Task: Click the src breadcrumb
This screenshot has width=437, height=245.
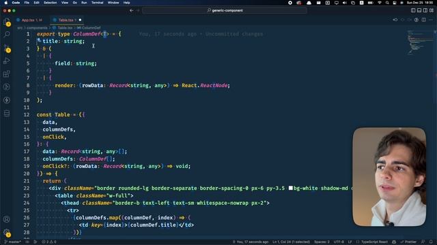Action: (20, 28)
